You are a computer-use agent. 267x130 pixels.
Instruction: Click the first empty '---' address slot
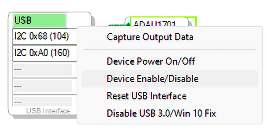point(42,70)
